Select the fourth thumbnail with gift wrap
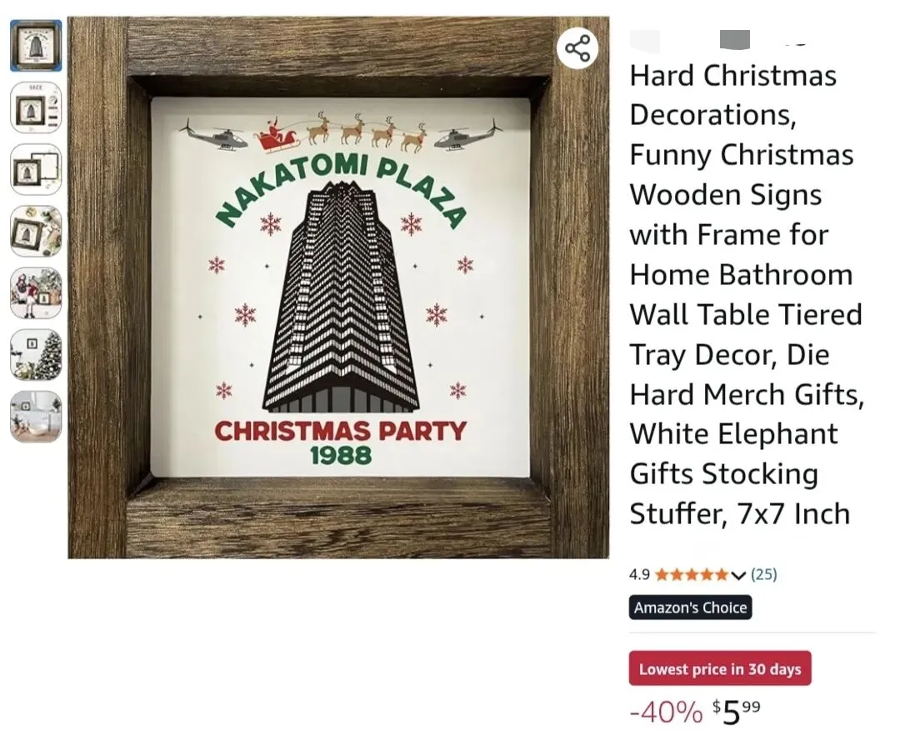 (x=36, y=232)
